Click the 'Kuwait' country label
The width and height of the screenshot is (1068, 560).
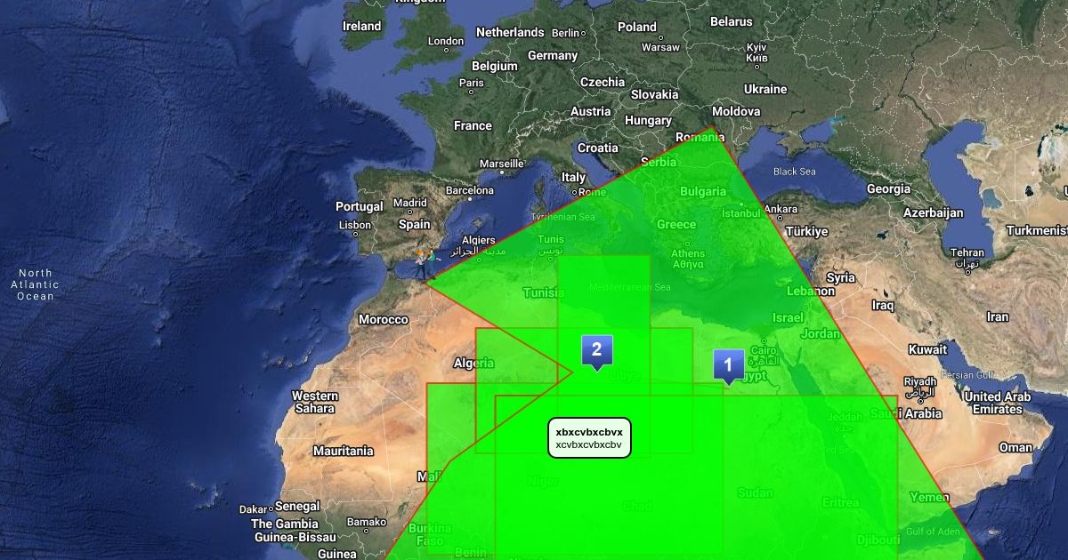(x=927, y=349)
